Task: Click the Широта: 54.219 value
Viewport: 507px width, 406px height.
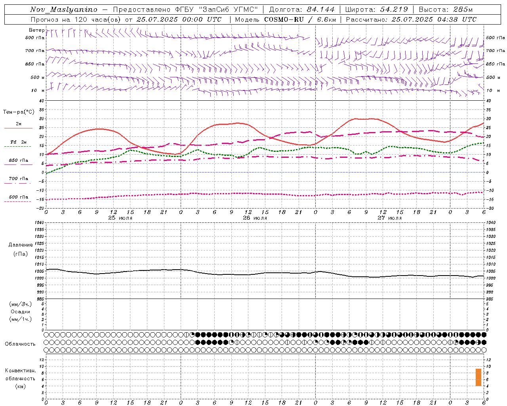Action: pyautogui.click(x=376, y=10)
